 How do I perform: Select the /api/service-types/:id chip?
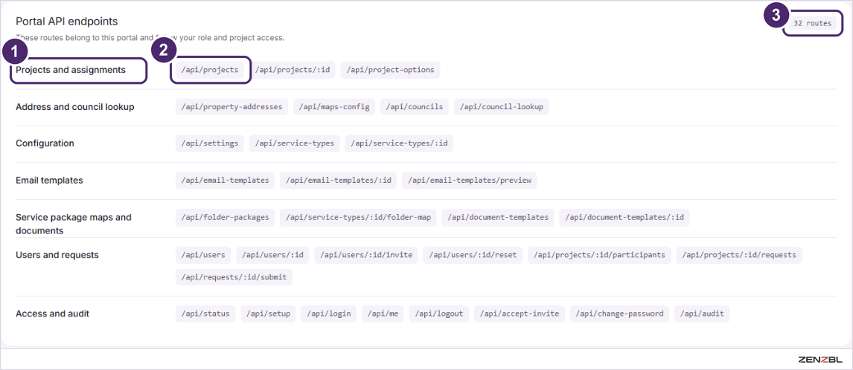tap(399, 143)
